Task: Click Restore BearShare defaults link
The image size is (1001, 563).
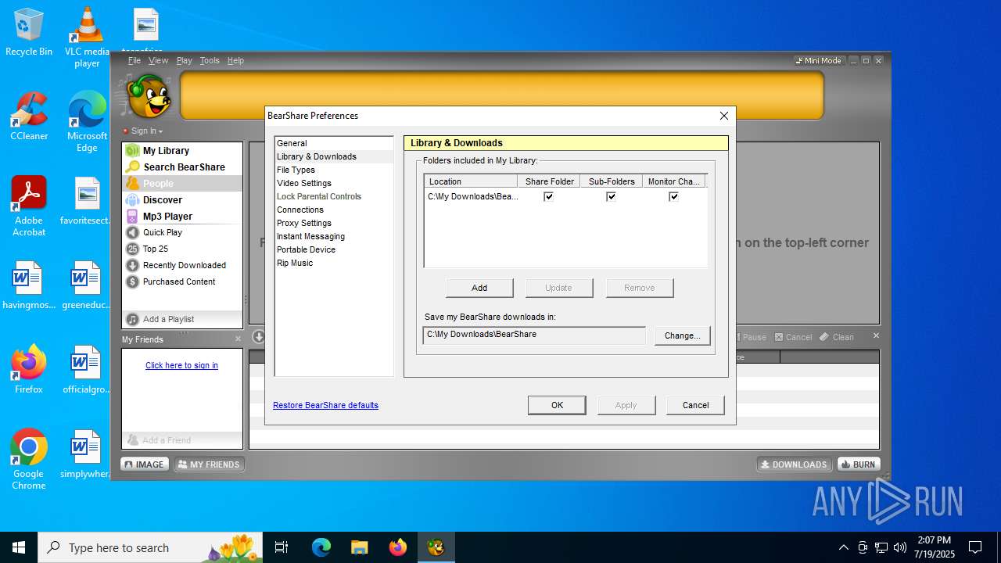Action: pos(325,405)
